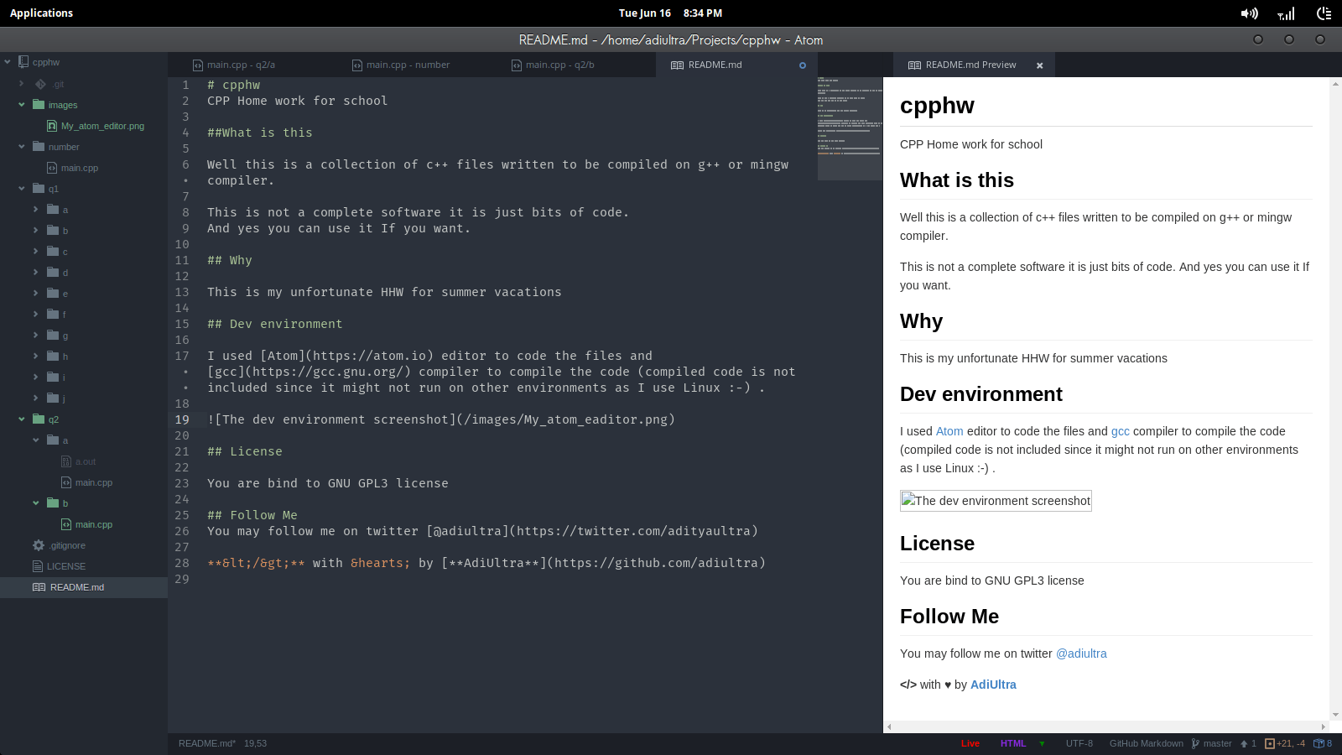
Task: Click the images folder icon
Action: pyautogui.click(x=39, y=105)
